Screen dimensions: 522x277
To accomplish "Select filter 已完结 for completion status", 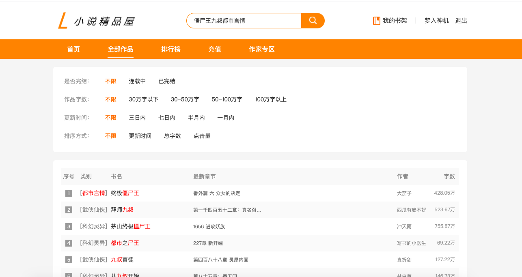I will (166, 81).
